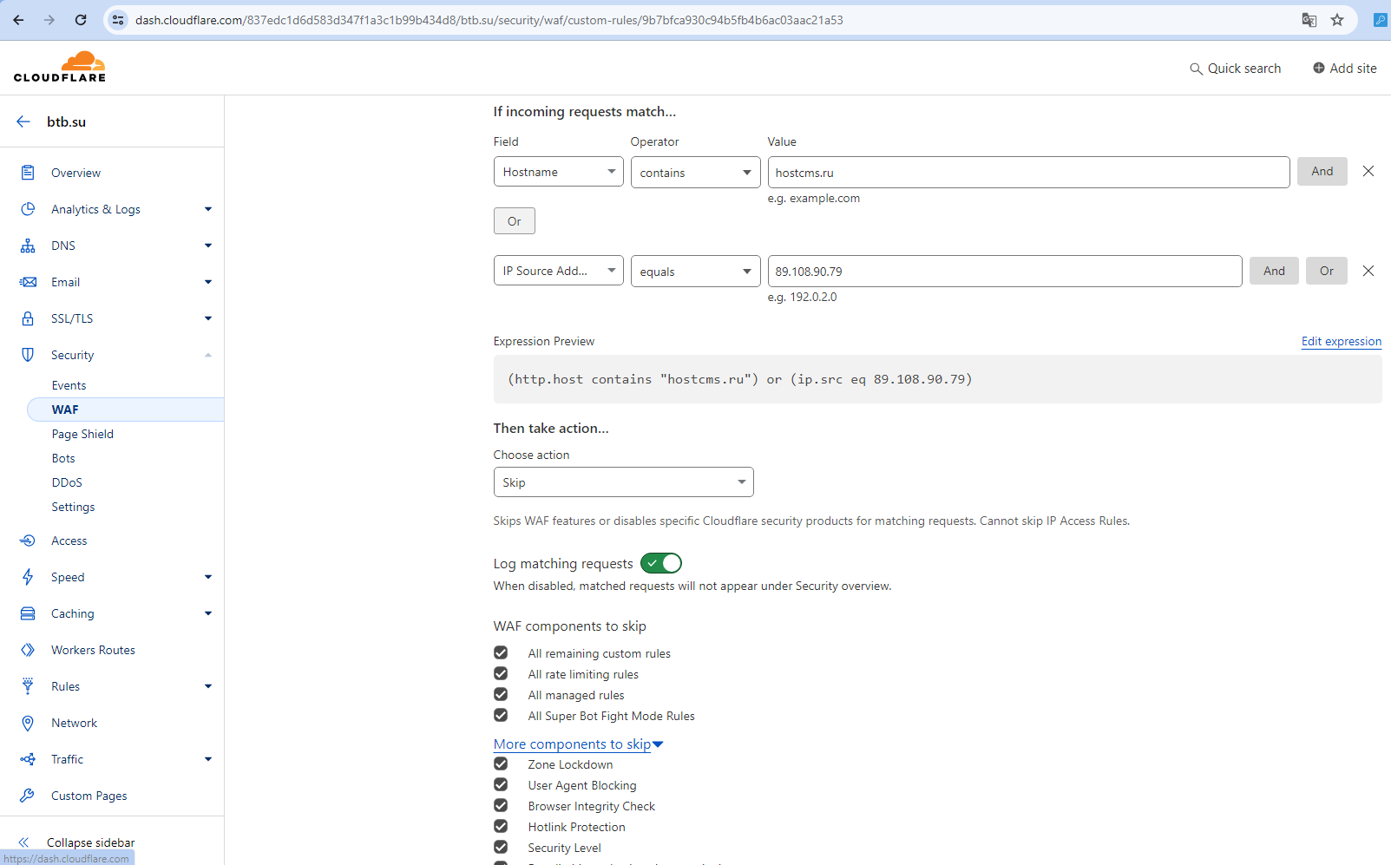Uncheck All remaining custom rules

coord(501,652)
